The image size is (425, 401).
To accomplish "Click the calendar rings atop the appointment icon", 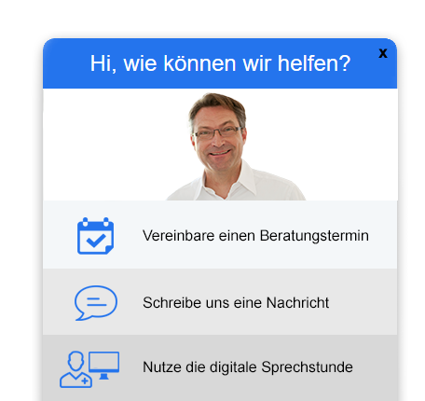I will click(x=95, y=221).
